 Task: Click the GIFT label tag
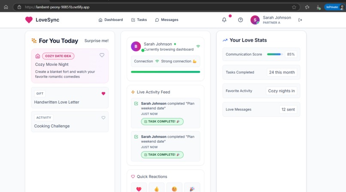(40, 94)
